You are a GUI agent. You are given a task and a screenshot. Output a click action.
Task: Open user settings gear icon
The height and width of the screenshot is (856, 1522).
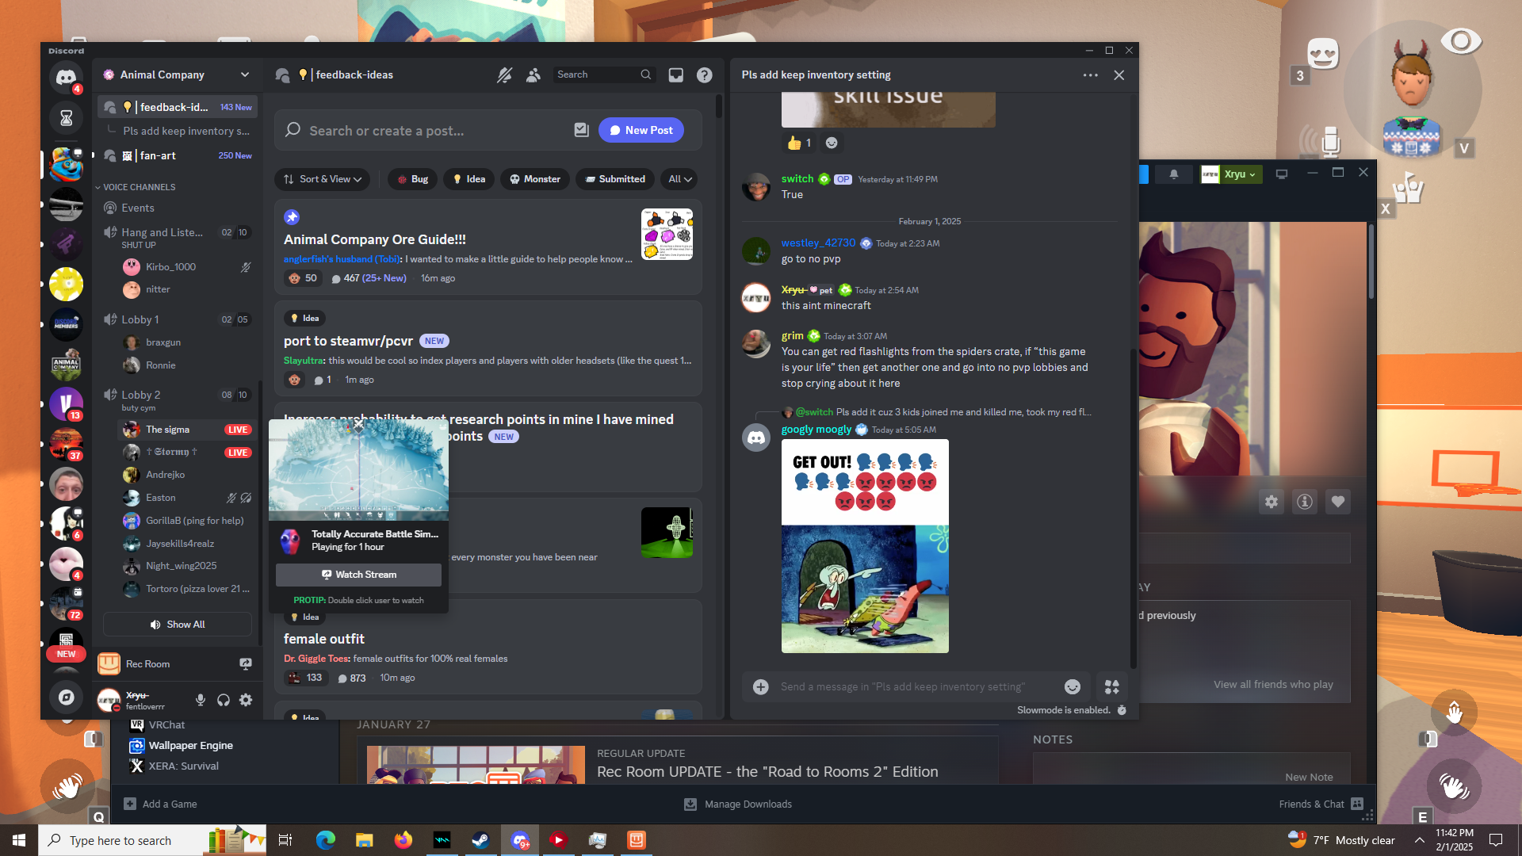(246, 700)
